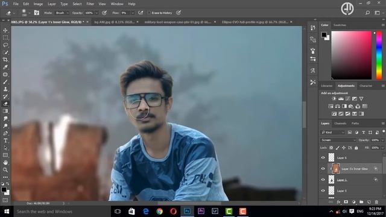The width and height of the screenshot is (386, 217).
Task: Toggle visibility eye of Layer 5
Action: (323, 190)
